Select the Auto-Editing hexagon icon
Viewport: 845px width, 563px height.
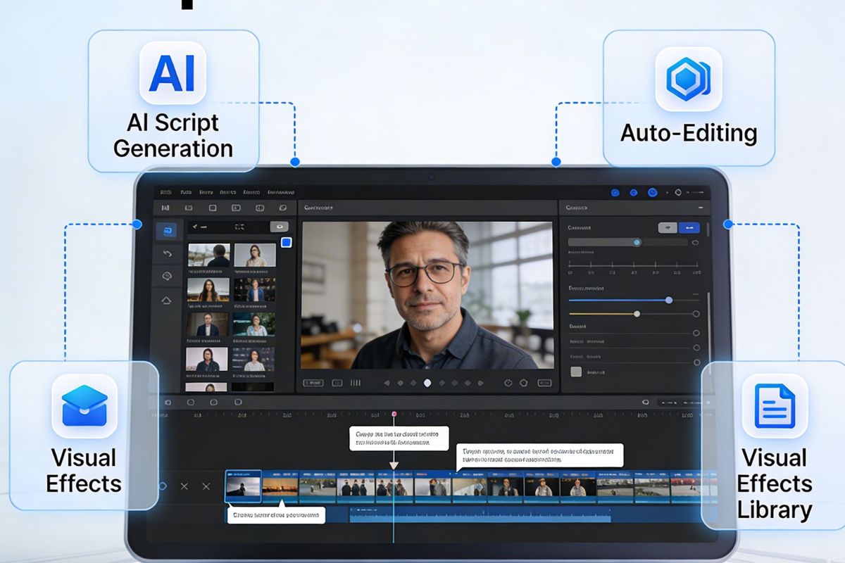(x=688, y=77)
